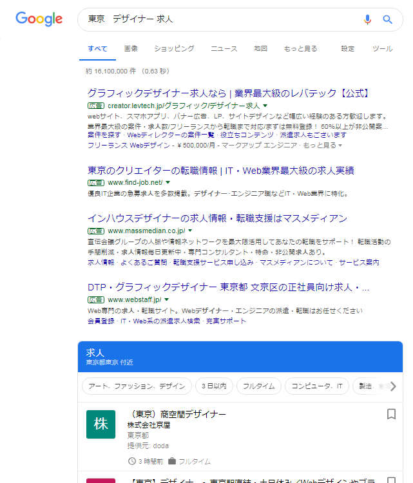The width and height of the screenshot is (413, 483).
Task: Filter jobs by 3 日以内
Action: point(214,386)
